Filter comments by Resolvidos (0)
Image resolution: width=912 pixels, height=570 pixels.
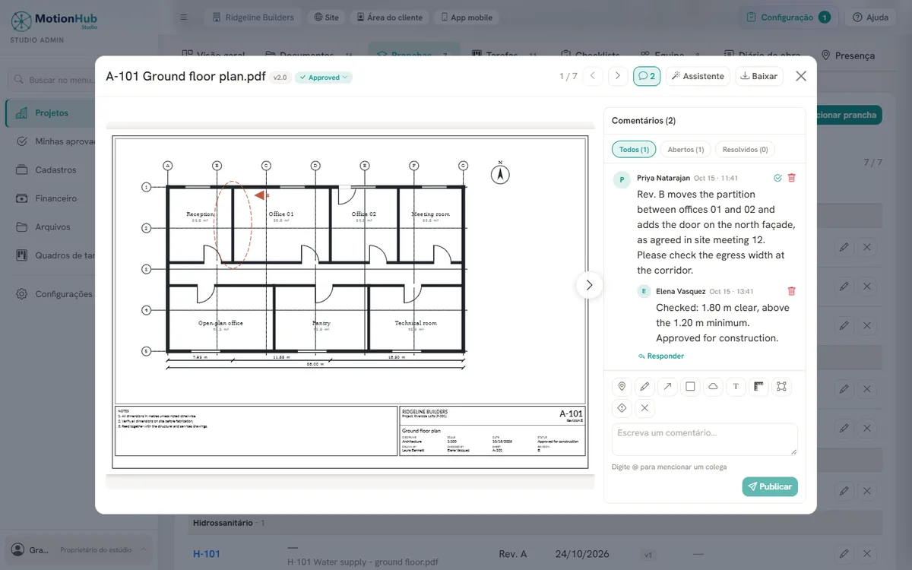[x=745, y=150]
